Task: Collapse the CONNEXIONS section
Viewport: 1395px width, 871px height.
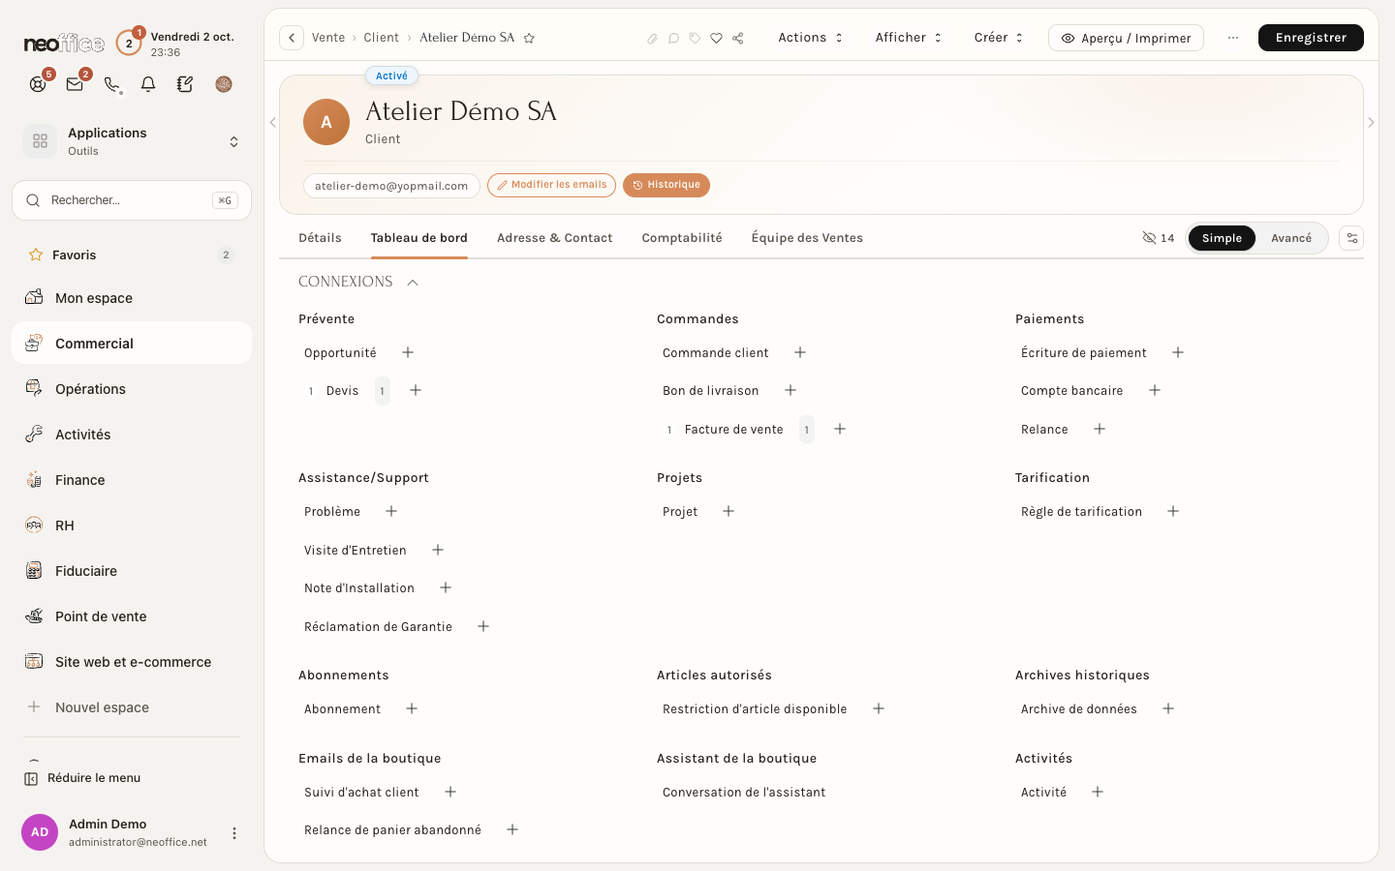Action: point(413,283)
